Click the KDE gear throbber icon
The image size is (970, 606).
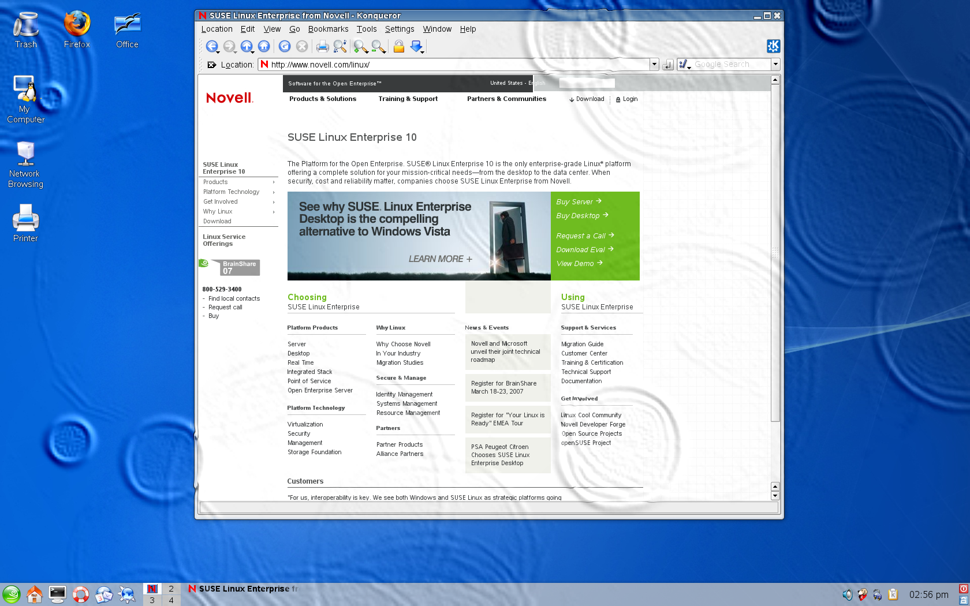coord(773,46)
